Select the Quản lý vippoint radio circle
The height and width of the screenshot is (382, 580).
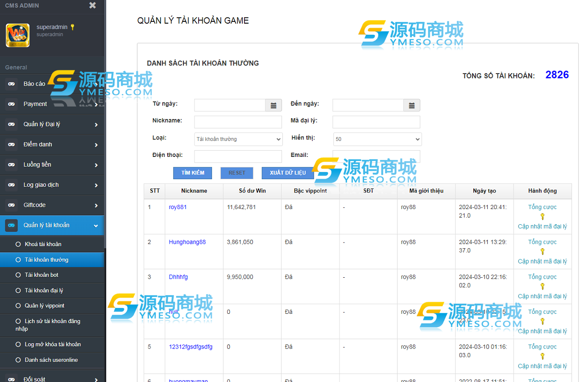pyautogui.click(x=18, y=306)
